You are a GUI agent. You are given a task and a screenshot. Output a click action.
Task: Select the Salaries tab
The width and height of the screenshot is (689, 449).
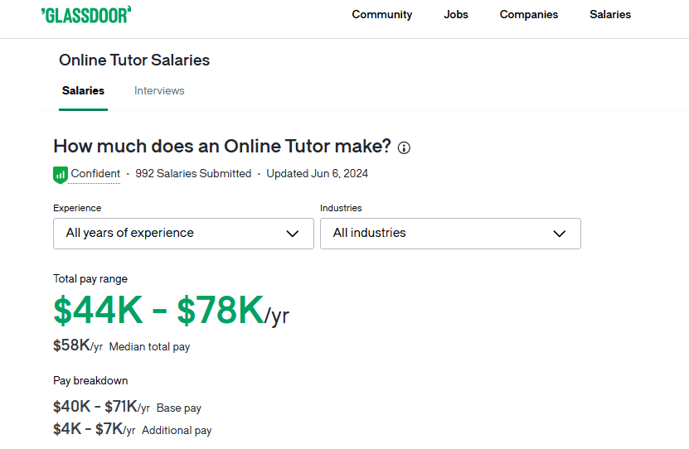83,91
